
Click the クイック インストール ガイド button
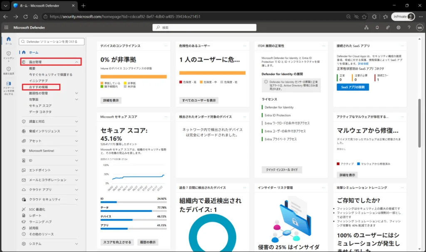[x=282, y=170]
